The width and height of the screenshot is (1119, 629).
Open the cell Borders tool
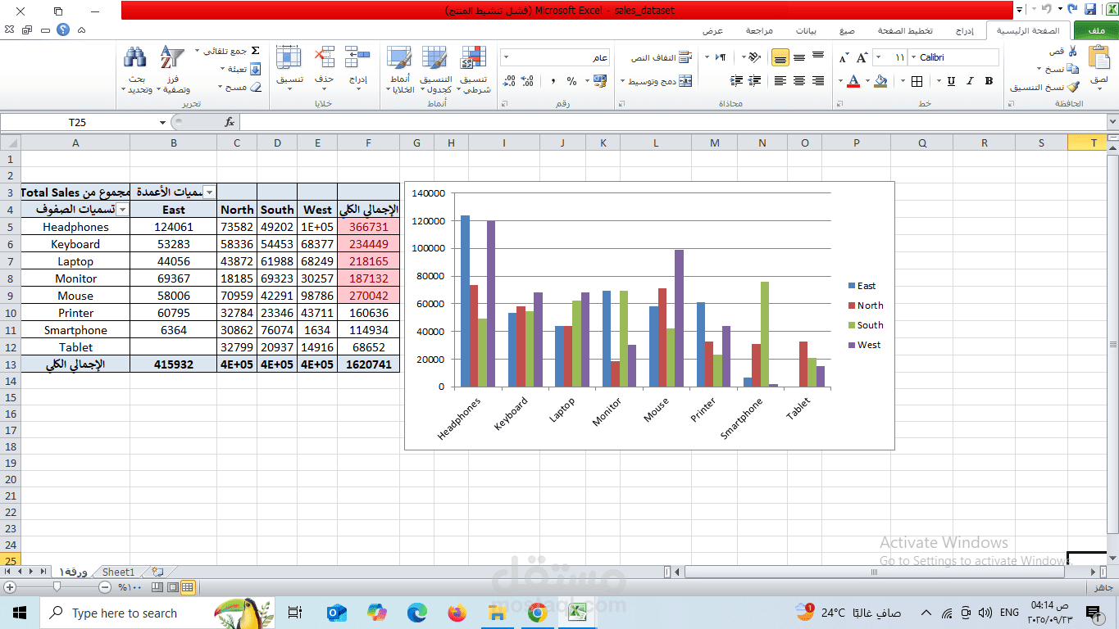point(917,81)
